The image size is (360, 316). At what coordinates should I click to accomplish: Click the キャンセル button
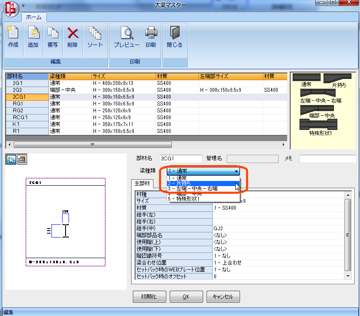pyautogui.click(x=223, y=297)
